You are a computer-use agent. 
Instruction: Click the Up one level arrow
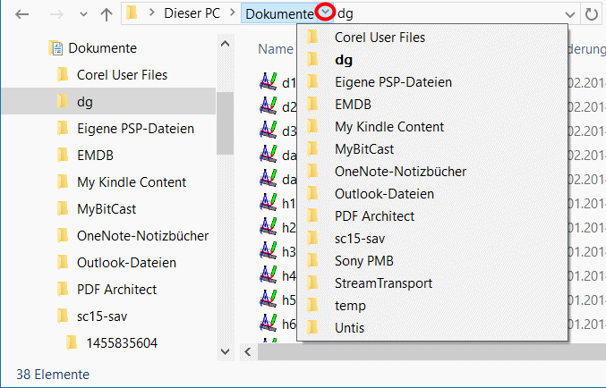coord(106,13)
